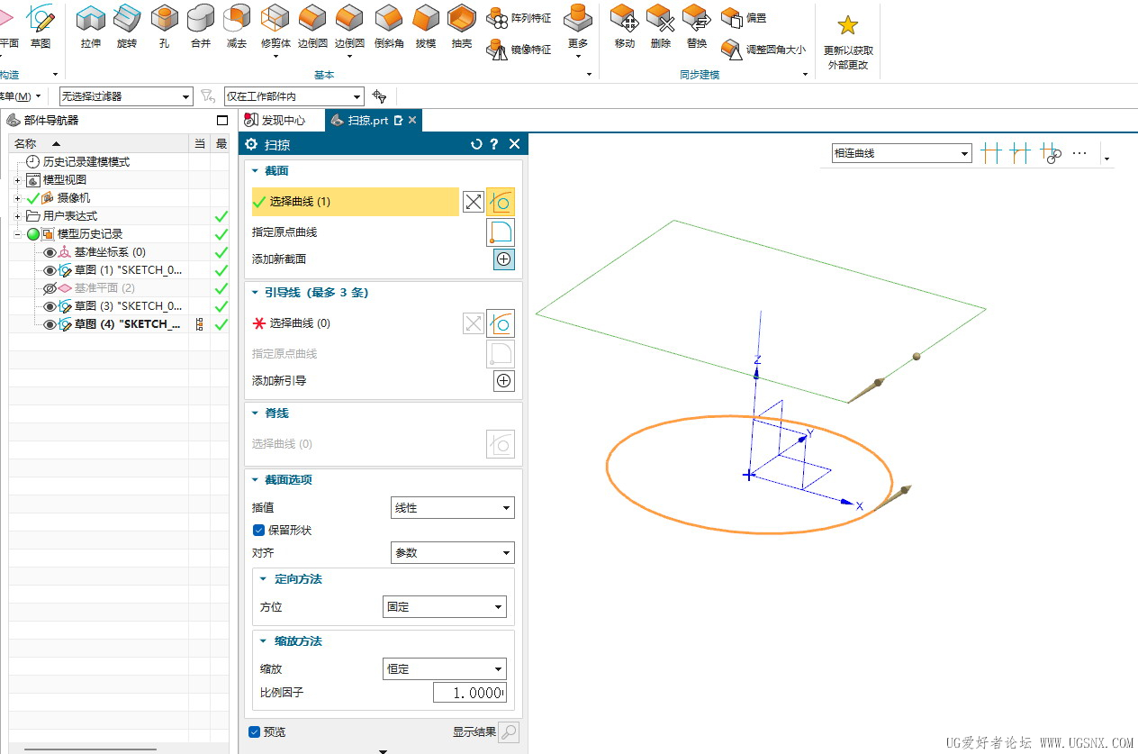The height and width of the screenshot is (754, 1138).
Task: Collapse the 模型历史记录 tree node
Action: (17, 234)
